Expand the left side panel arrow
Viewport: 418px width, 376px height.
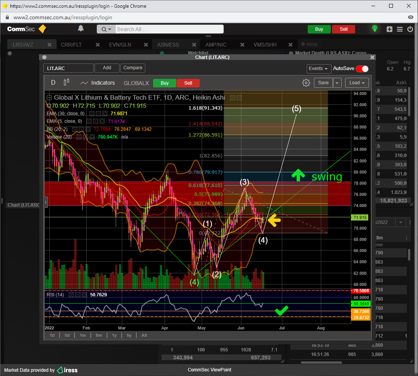point(46,202)
